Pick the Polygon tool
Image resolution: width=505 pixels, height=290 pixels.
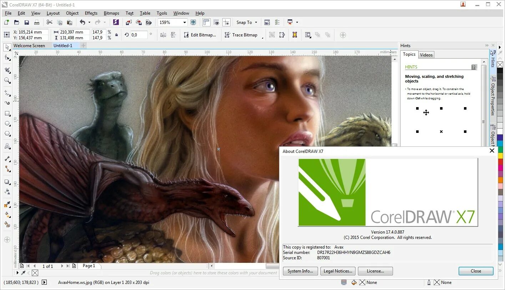coord(7,134)
